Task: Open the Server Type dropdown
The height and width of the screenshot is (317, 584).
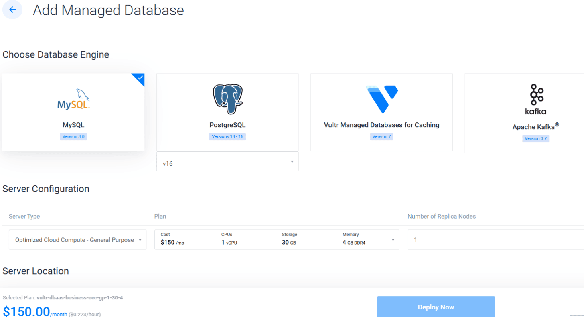Action: (77, 239)
